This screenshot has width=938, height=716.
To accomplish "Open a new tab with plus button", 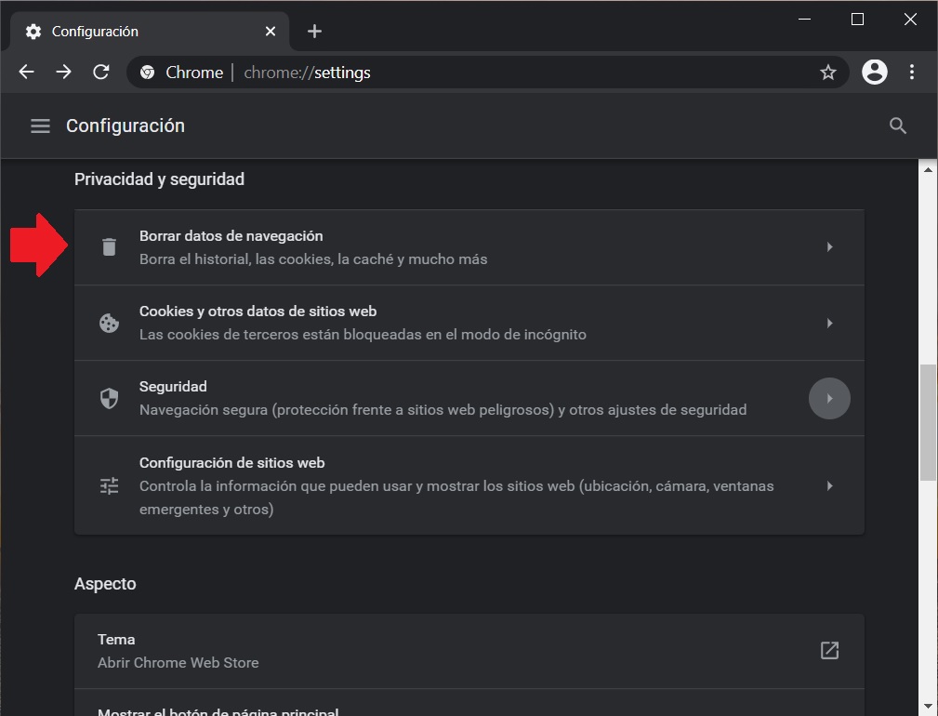I will 314,32.
